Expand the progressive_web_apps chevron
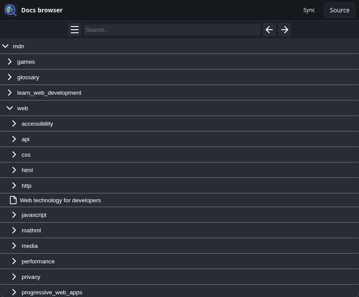 14,292
